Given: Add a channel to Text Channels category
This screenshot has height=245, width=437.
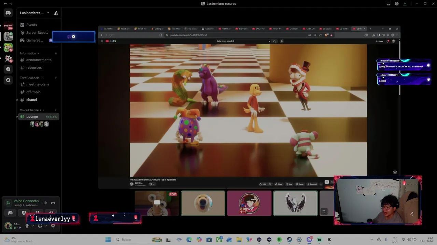Looking at the screenshot, I should coord(56,78).
